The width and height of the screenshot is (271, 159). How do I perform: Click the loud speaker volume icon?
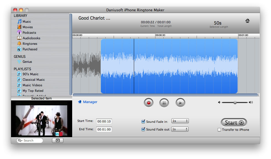coord(251,102)
